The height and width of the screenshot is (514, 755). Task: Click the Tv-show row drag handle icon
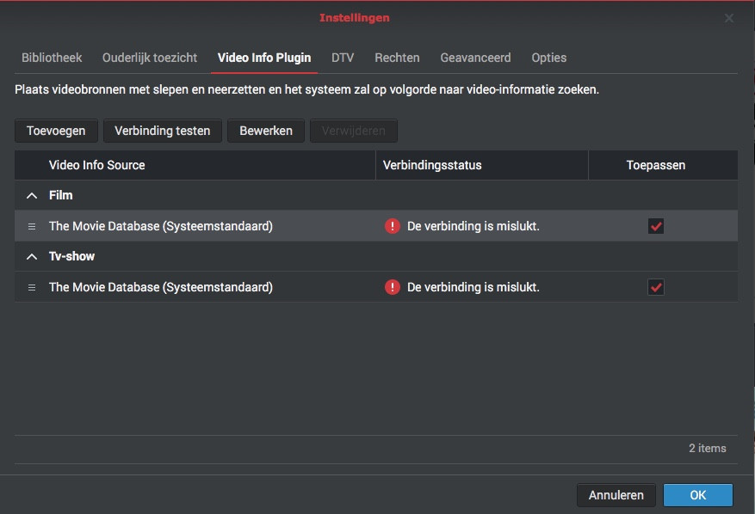32,287
